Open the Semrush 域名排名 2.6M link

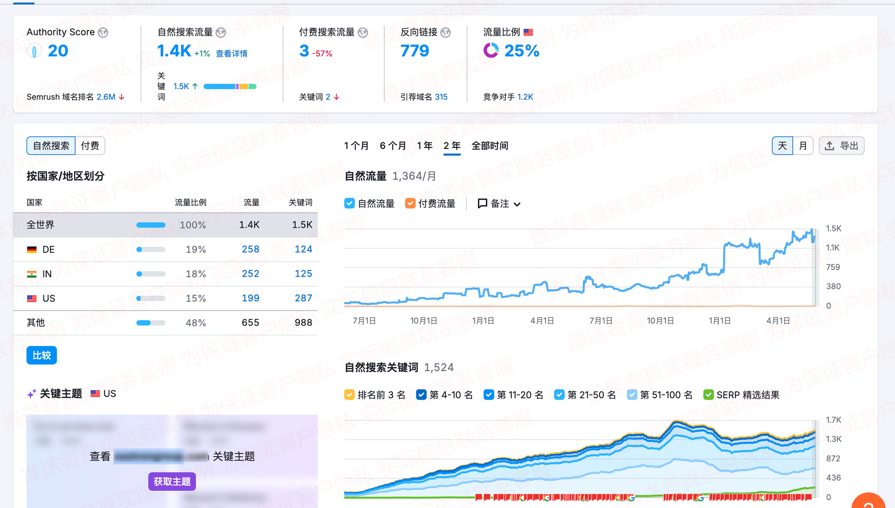(106, 97)
